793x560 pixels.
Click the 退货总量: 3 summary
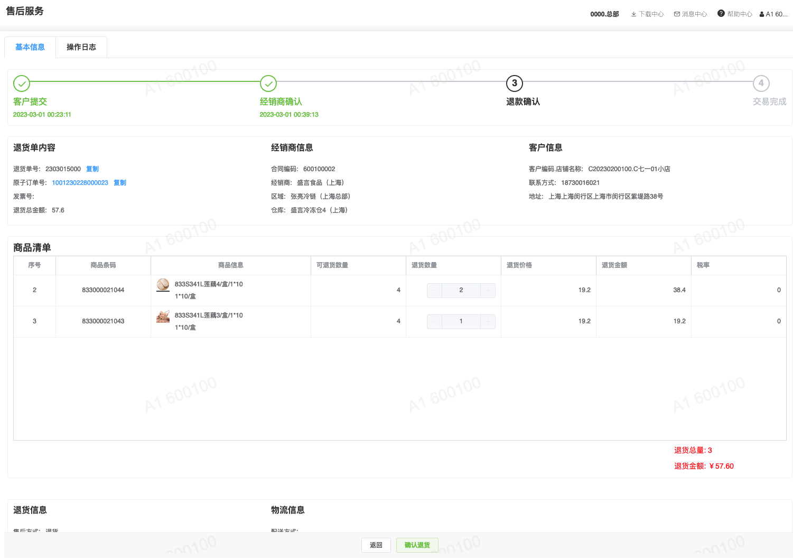pos(693,450)
